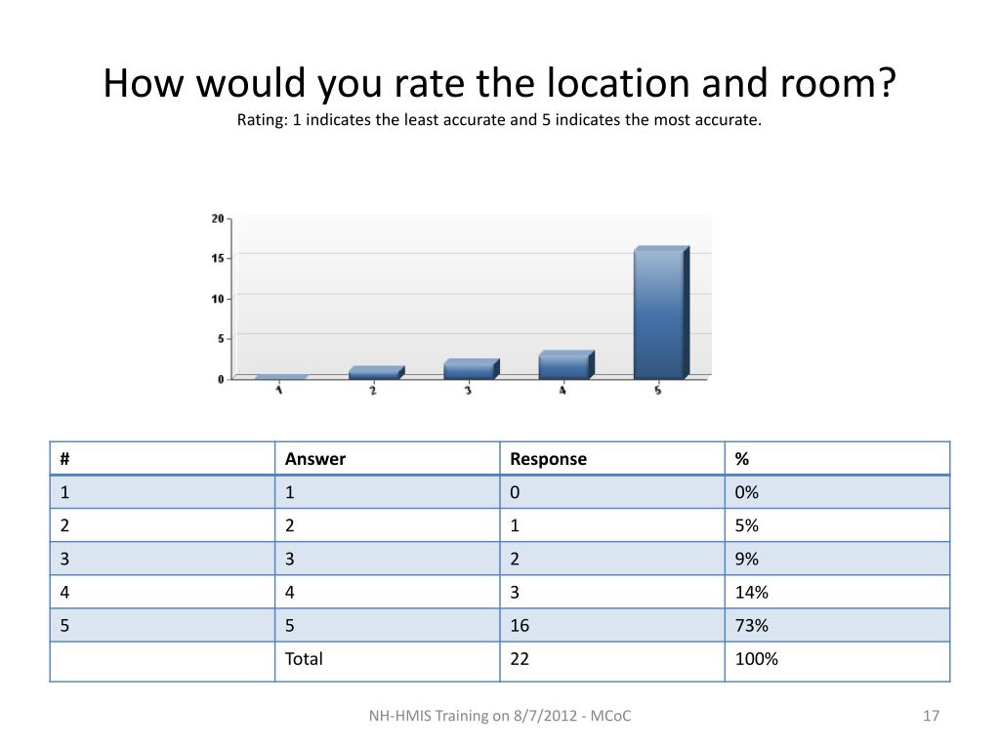Click the 100% total percentage cell

837,661
